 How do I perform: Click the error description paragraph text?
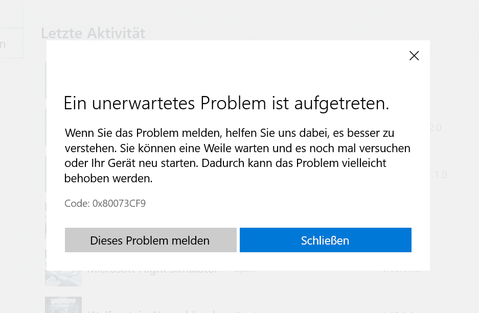237,156
